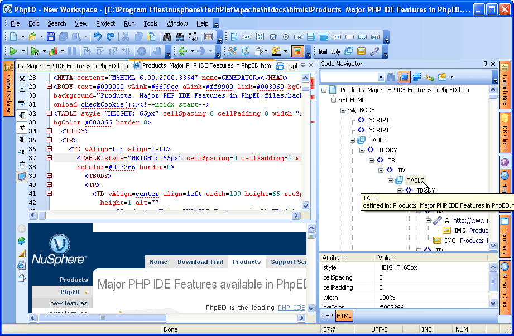Screen dimensions: 514x336
Task: Click the Find and Replace binoculars icon
Action: click(180, 36)
